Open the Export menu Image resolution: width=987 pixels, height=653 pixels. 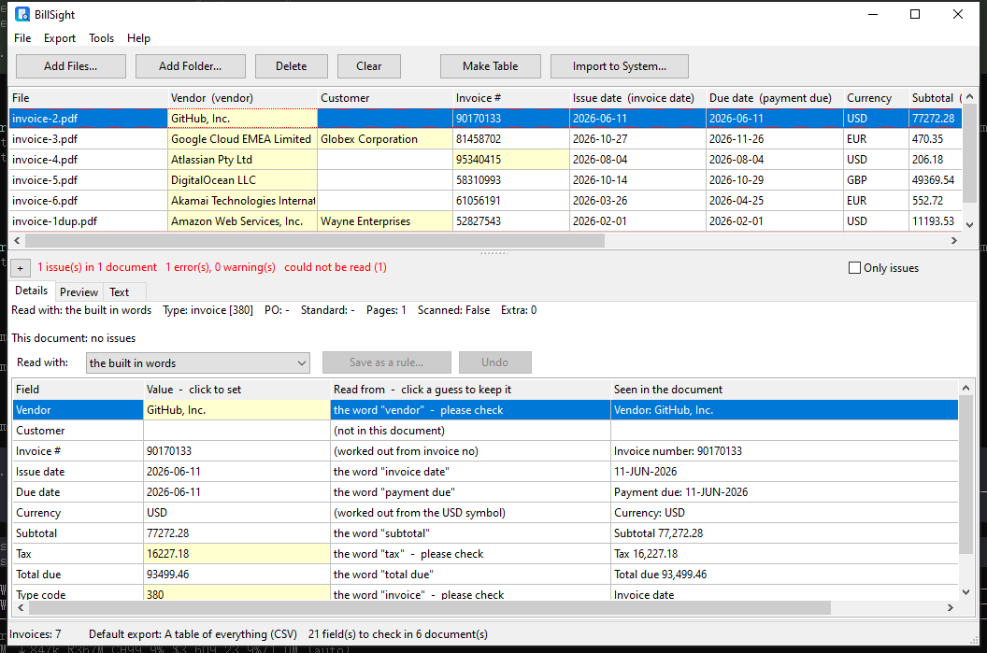pos(60,38)
